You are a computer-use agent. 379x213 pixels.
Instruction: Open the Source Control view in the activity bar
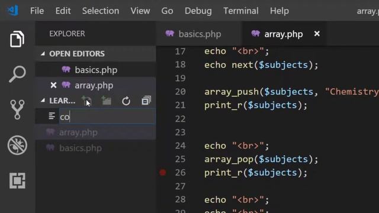pyautogui.click(x=17, y=109)
